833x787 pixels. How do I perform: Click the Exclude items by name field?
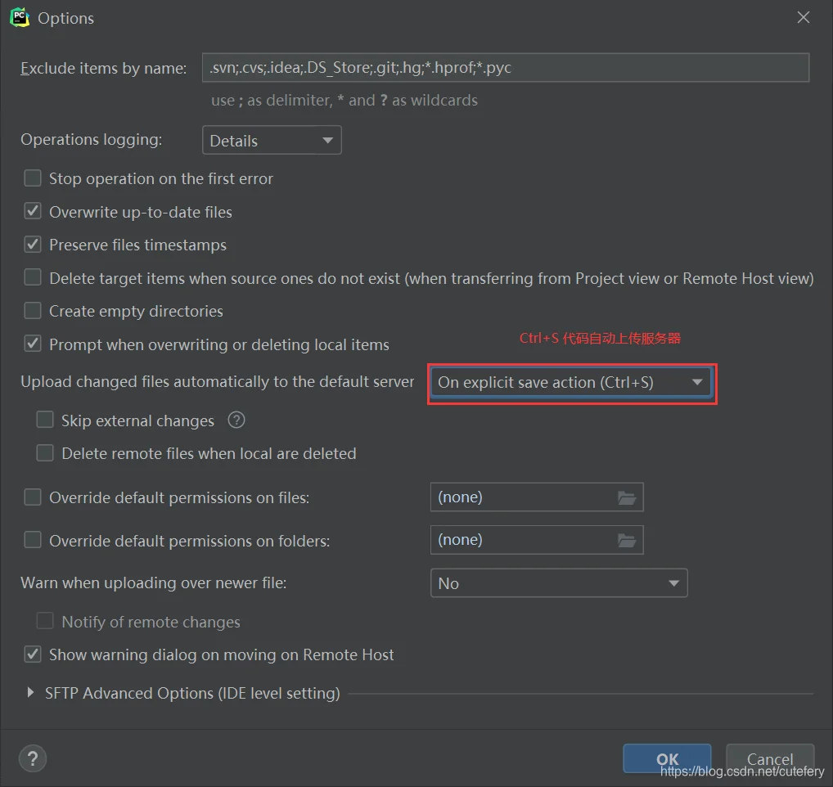(x=505, y=68)
